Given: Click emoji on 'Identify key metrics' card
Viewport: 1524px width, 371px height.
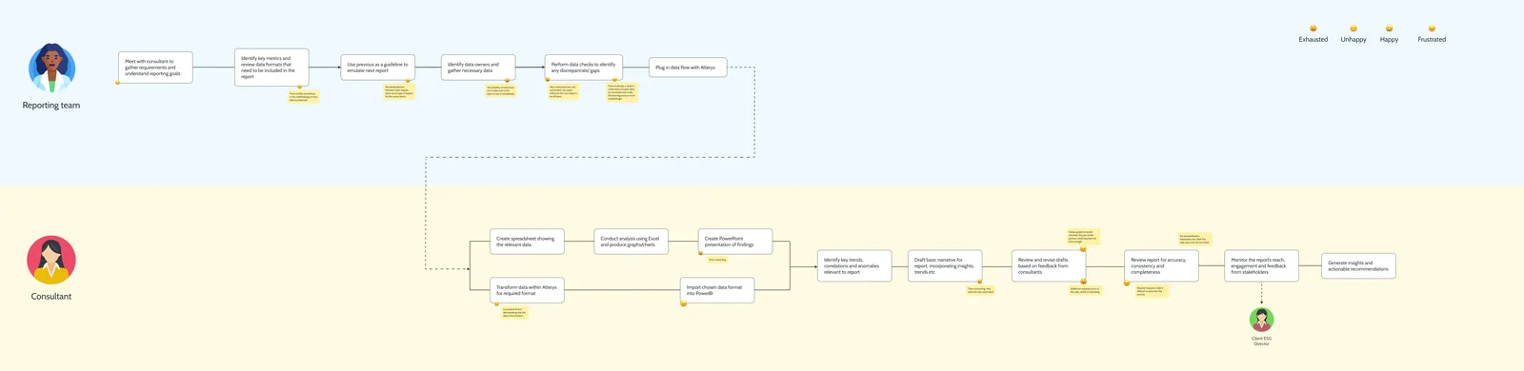Looking at the screenshot, I should (x=300, y=87).
